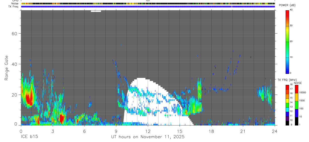Click the 21 hour tick on the time axis
This screenshot has width=309, height=142.
click(x=243, y=131)
